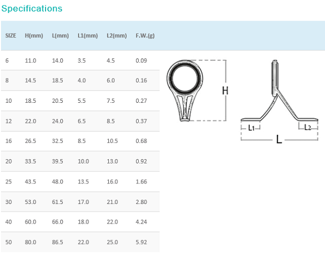Viewport: 325px width, 263px height.
Task: Click the 0.92 weight value for size 20
Action: (141, 161)
